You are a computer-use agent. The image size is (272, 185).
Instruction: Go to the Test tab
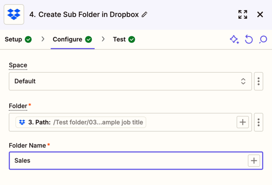pos(124,39)
